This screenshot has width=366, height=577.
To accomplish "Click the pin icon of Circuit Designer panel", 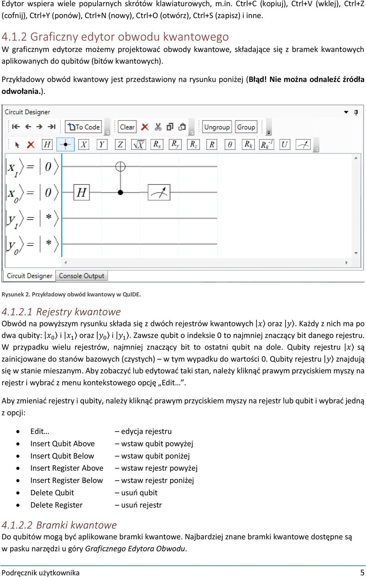I will (x=356, y=112).
